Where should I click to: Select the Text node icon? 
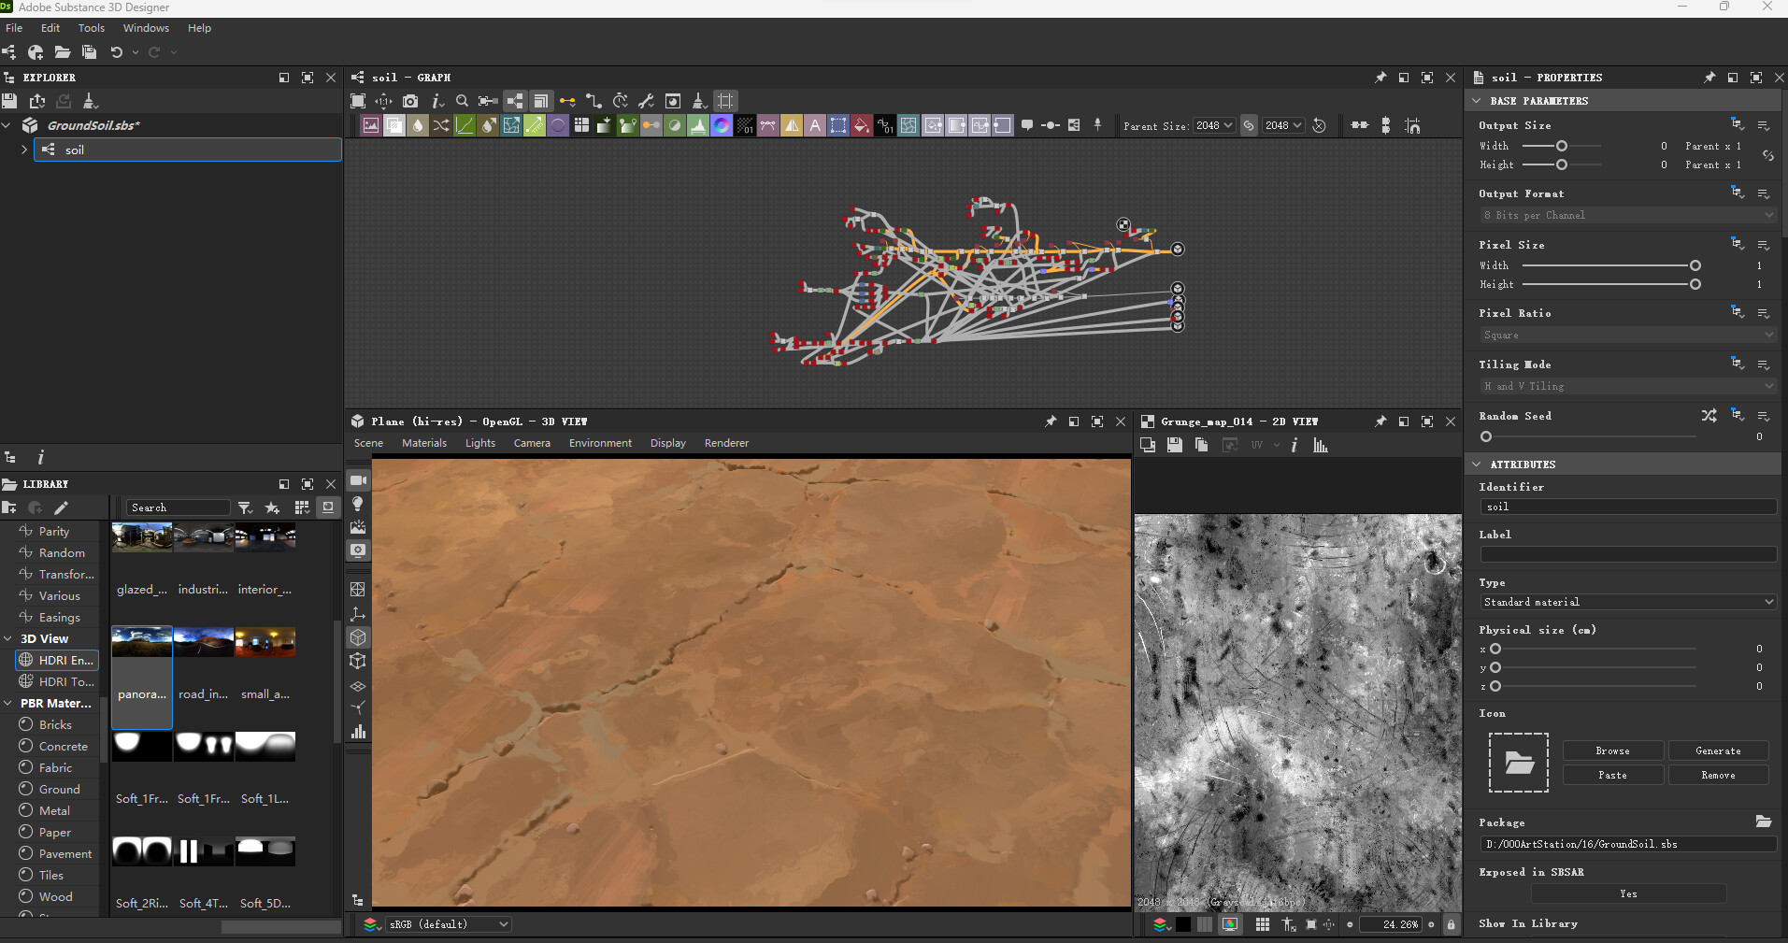[815, 124]
